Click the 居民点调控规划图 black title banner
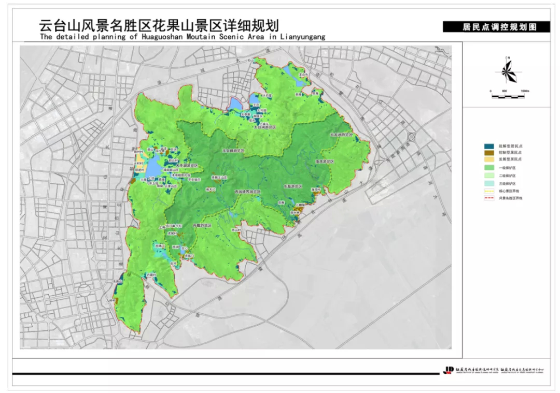560x393 pixels. (x=496, y=27)
